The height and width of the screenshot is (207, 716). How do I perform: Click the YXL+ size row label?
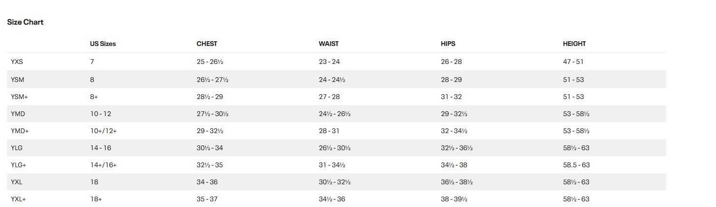19,199
